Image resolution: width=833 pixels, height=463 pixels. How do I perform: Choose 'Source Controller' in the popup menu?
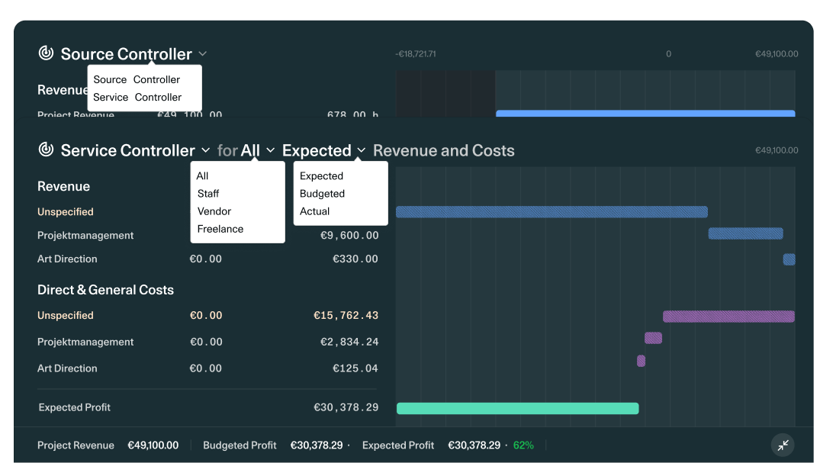click(137, 79)
